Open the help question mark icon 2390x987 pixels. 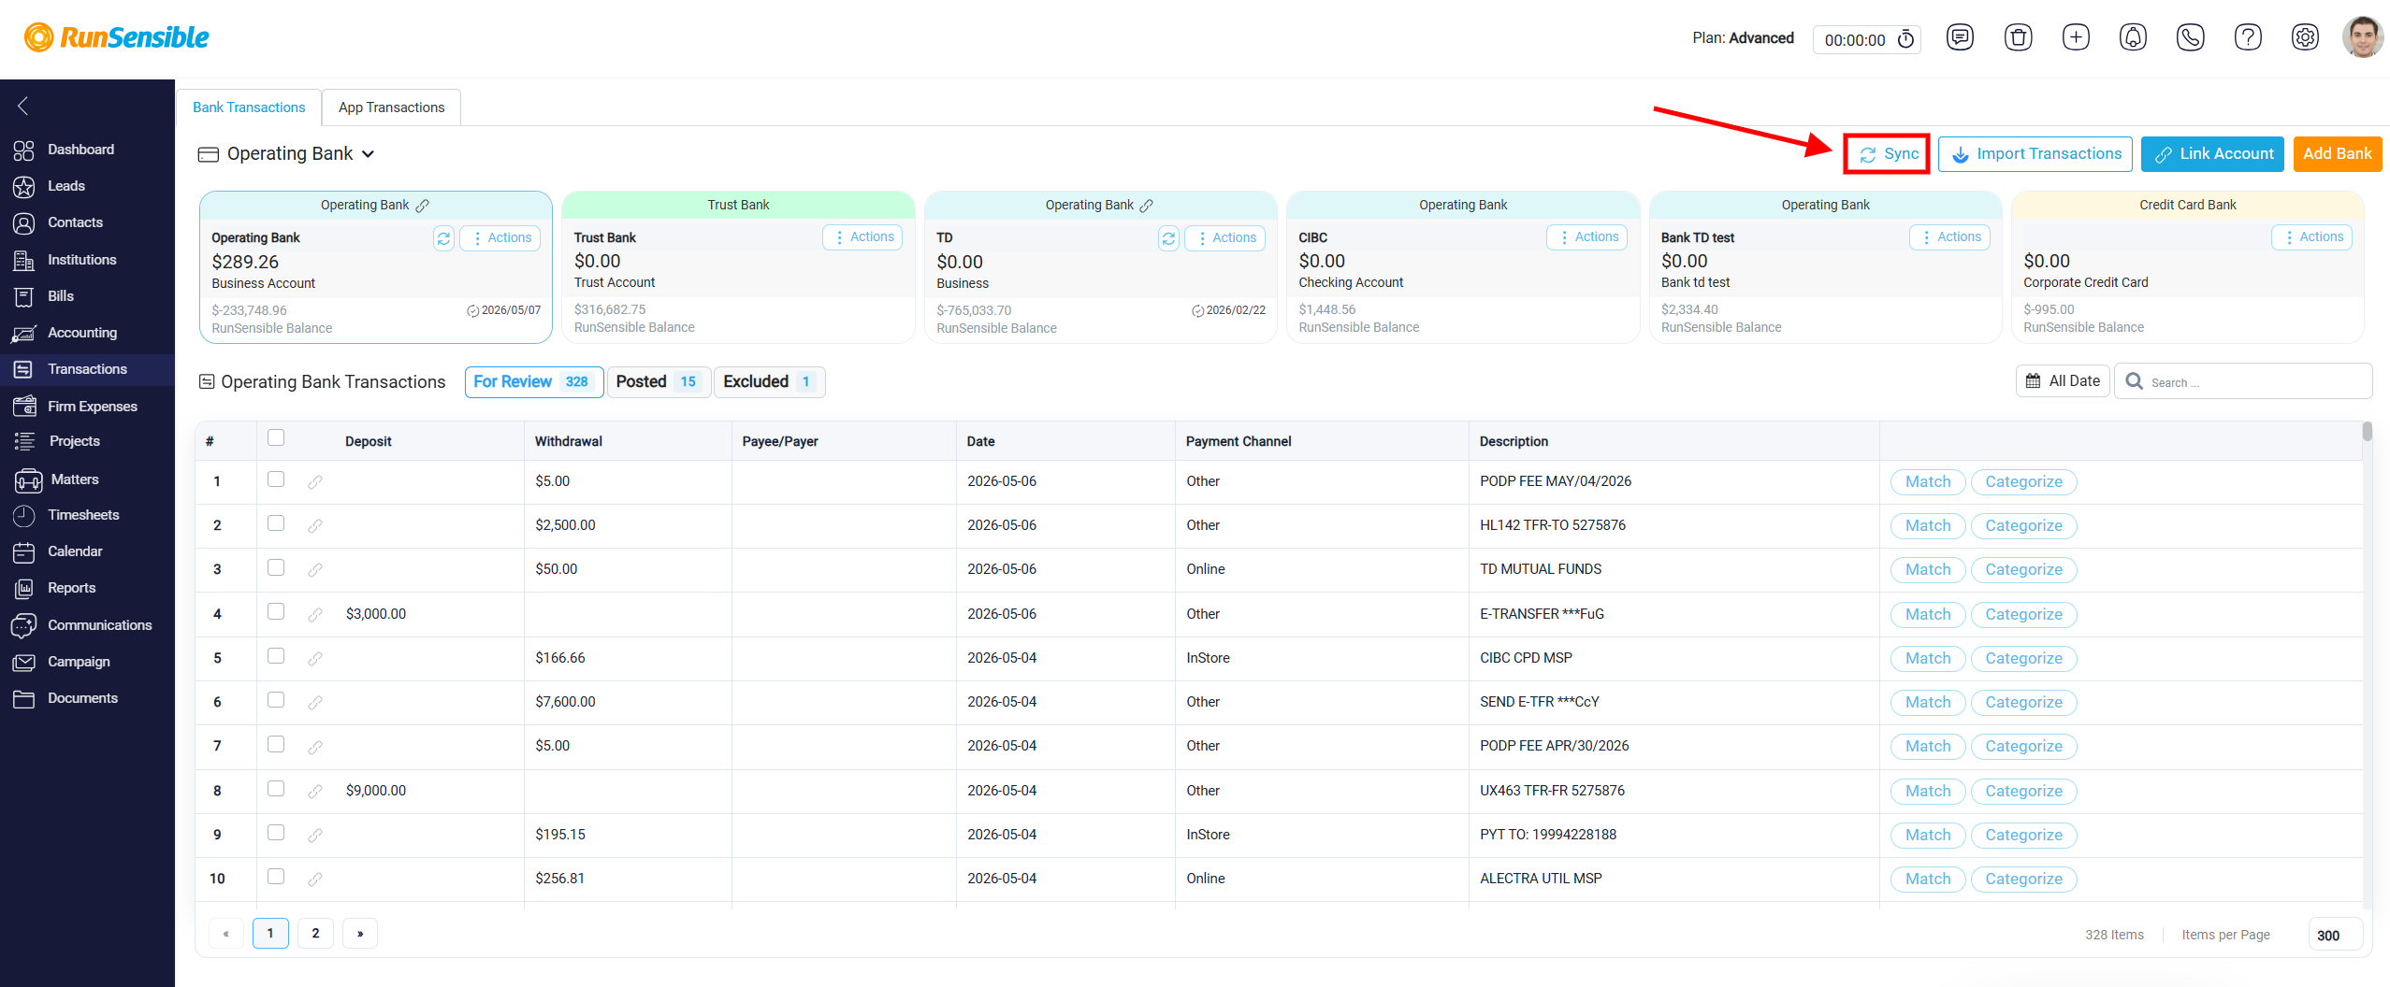point(2248,37)
